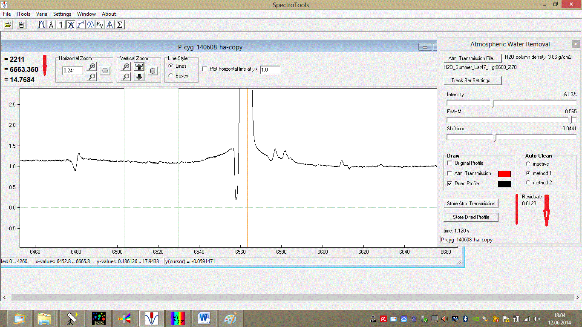Image resolution: width=582 pixels, height=327 pixels.
Task: Select the Ångström calibration tool
Action: 50,24
